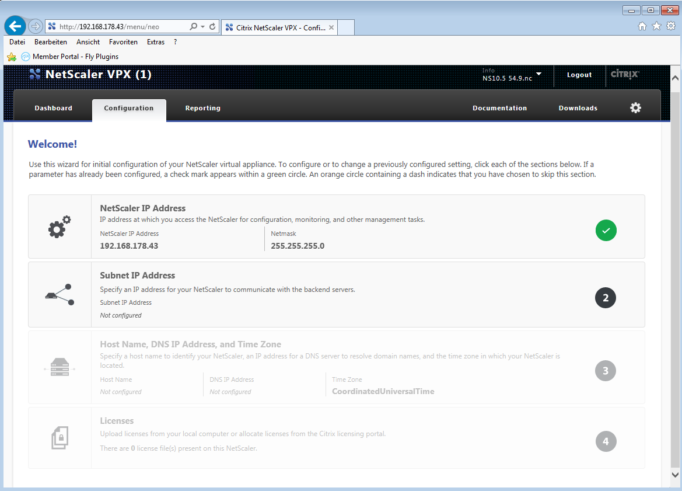Open Host Name, DNS IP Address, Time Zone heading
Image resolution: width=682 pixels, height=491 pixels.
(191, 344)
